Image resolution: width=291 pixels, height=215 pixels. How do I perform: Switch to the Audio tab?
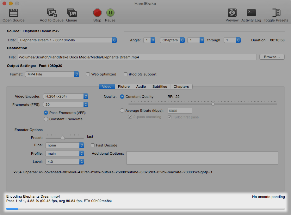[141, 87]
